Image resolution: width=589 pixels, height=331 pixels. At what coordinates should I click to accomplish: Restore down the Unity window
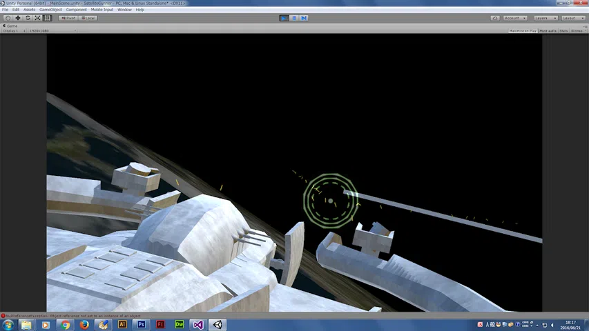tap(570, 3)
